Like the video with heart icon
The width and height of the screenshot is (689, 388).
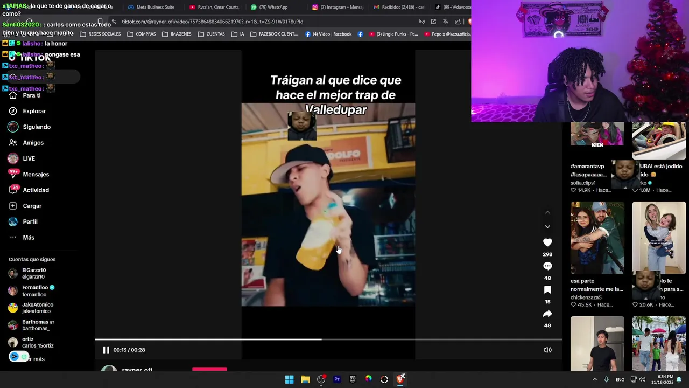point(547,242)
